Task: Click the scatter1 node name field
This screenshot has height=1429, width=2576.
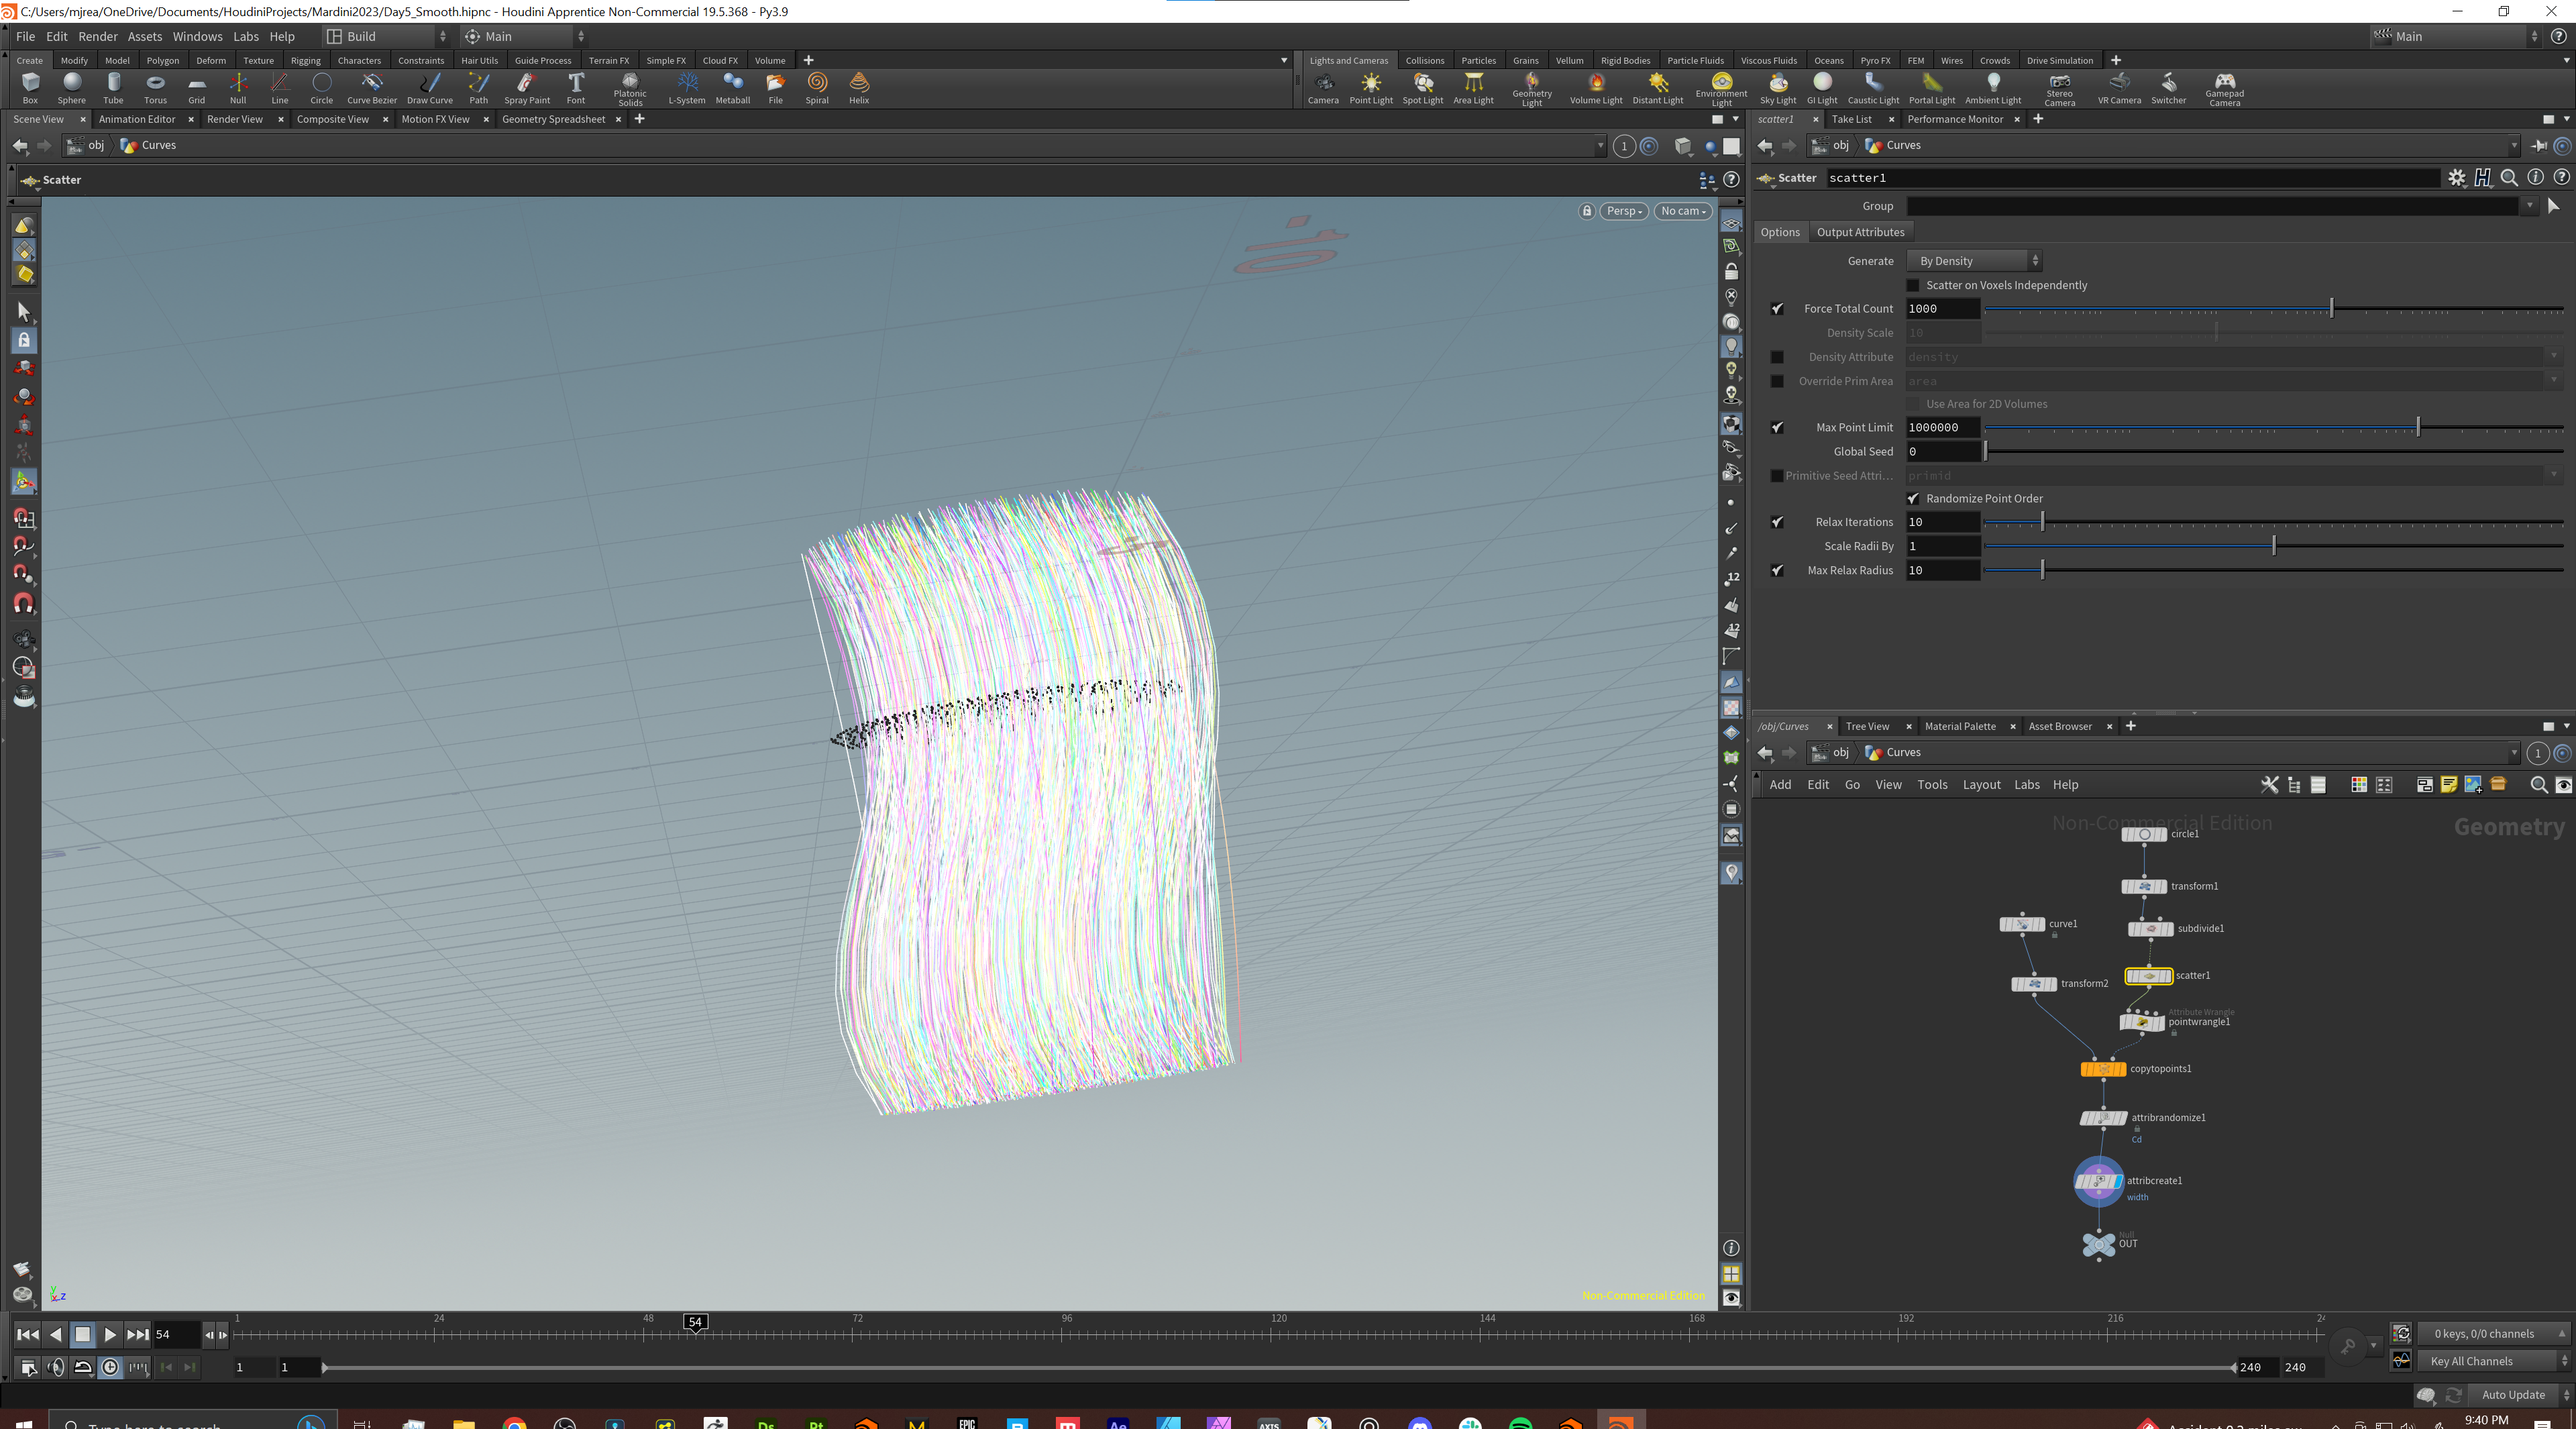Action: [2134, 178]
